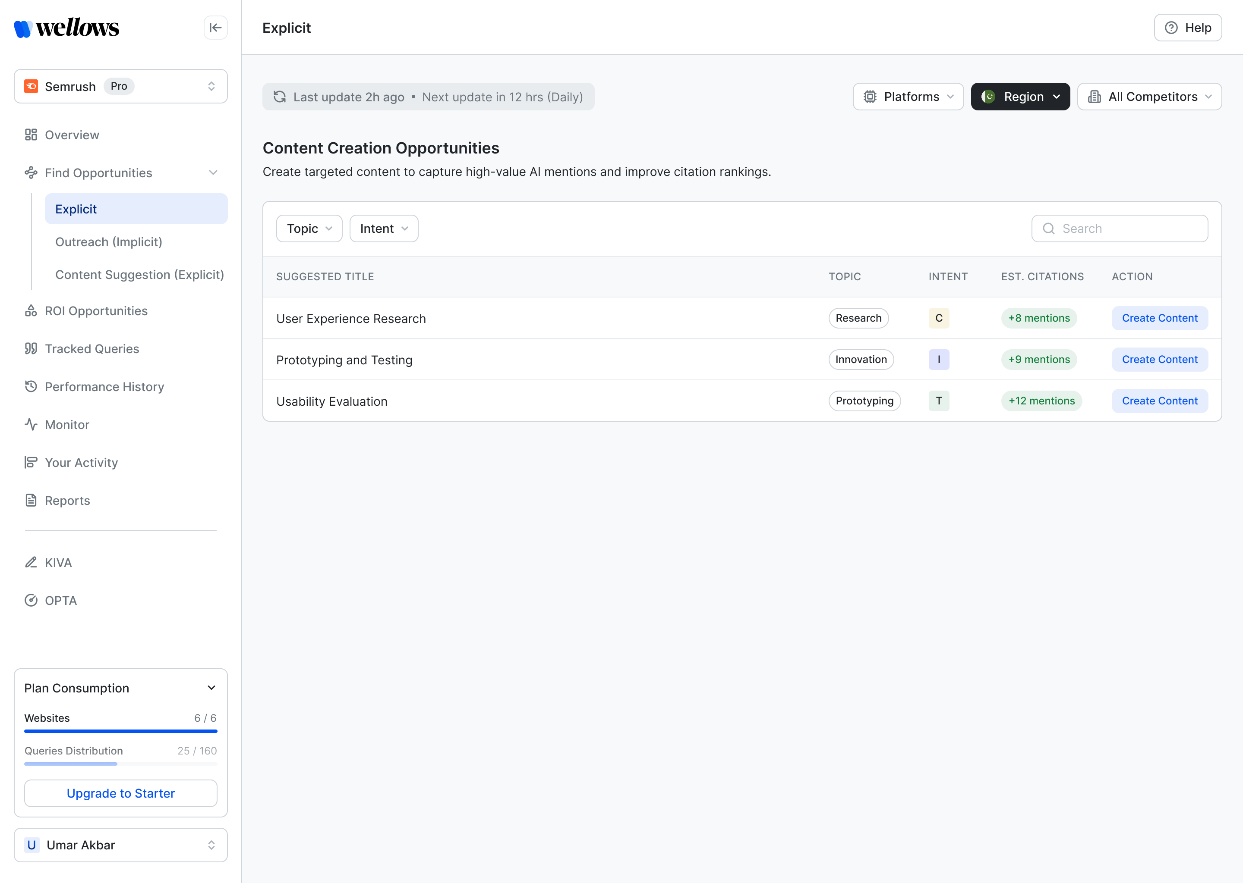The width and height of the screenshot is (1243, 883).
Task: Click the Pakistan flag icon in Region
Action: (x=988, y=97)
